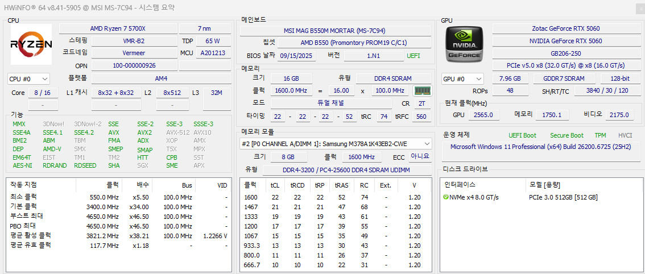This screenshot has height=274, width=645.
Task: Click the L2 cache 8x512 value
Action: coord(172,93)
